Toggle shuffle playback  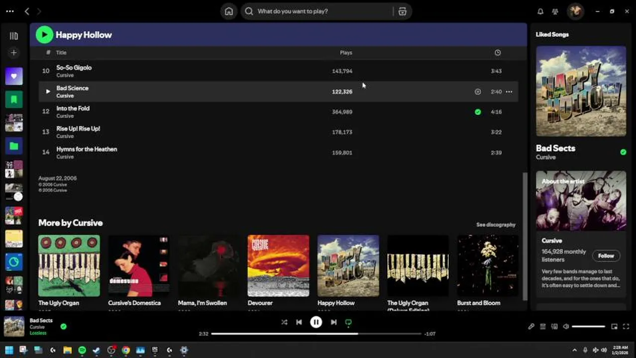[284, 322]
